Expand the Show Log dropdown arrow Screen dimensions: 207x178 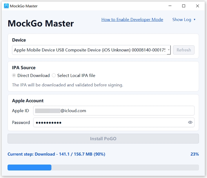tap(195, 20)
